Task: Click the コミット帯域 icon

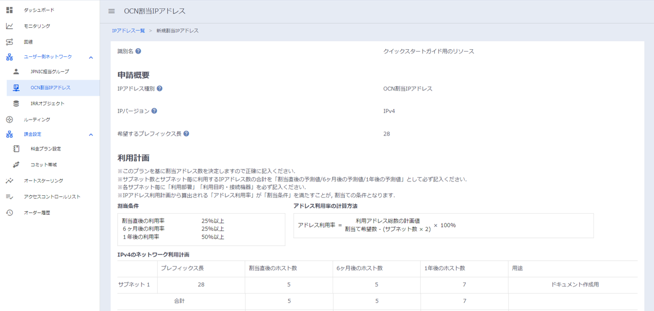Action: [x=16, y=164]
